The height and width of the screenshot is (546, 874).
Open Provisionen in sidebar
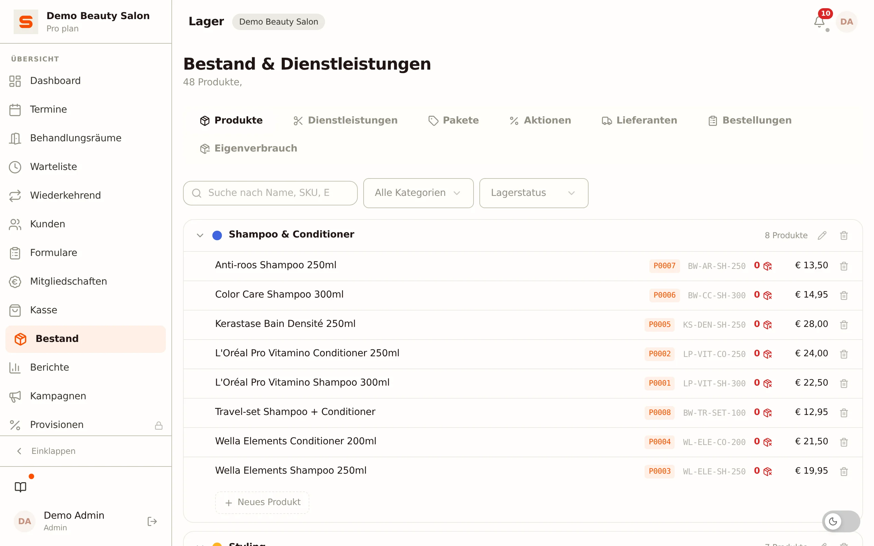(86, 425)
